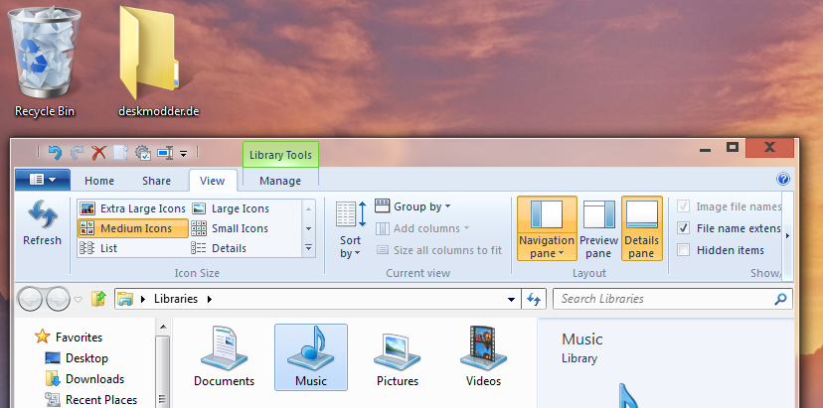Open the Sort by dropdown
The height and width of the screenshot is (408, 823).
pyautogui.click(x=350, y=229)
